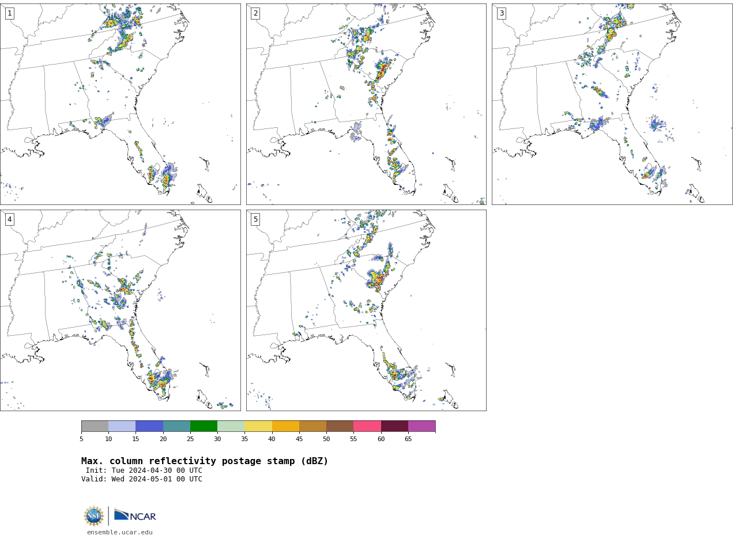
Task: Click 'Init: Tue 2024-04-30 00 UTC' text
Action: [144, 470]
